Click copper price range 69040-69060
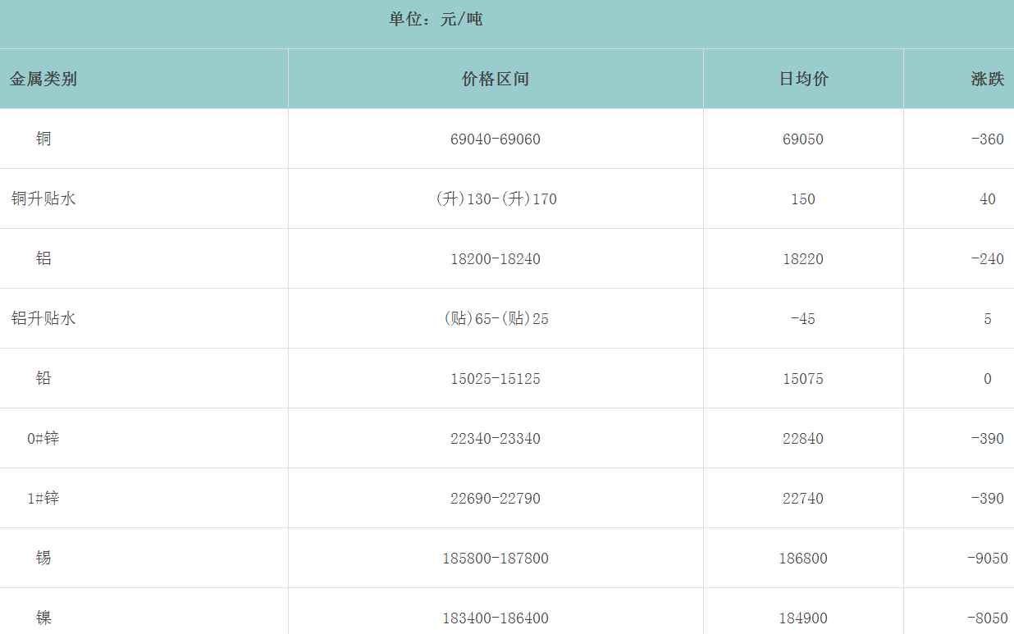The height and width of the screenshot is (634, 1014). [x=496, y=139]
